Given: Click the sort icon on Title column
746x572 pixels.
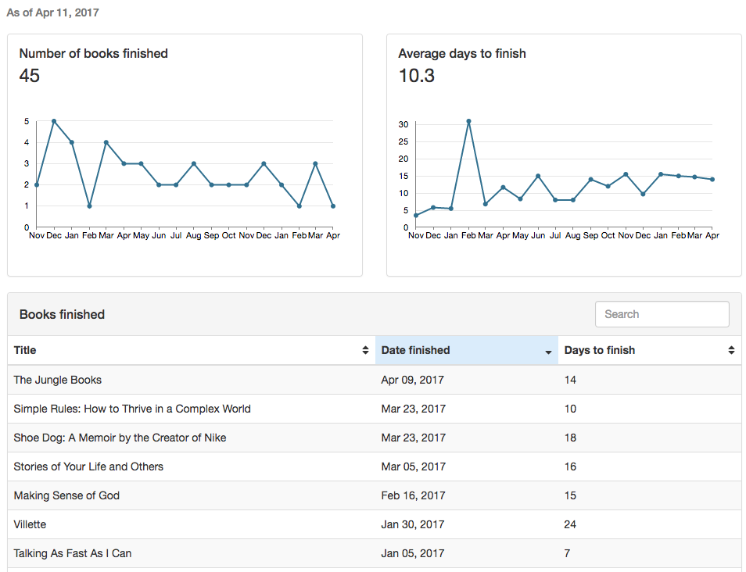Looking at the screenshot, I should pos(365,350).
